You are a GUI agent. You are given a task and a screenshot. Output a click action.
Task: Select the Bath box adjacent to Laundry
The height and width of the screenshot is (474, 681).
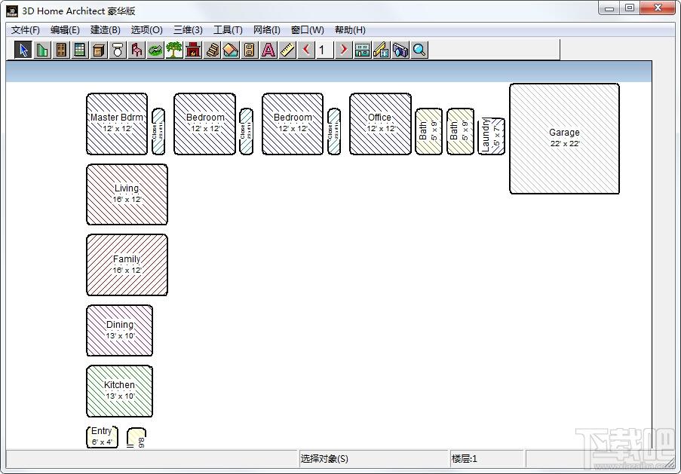460,132
